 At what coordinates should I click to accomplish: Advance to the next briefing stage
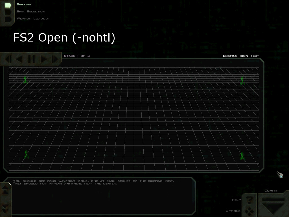(x=44, y=59)
